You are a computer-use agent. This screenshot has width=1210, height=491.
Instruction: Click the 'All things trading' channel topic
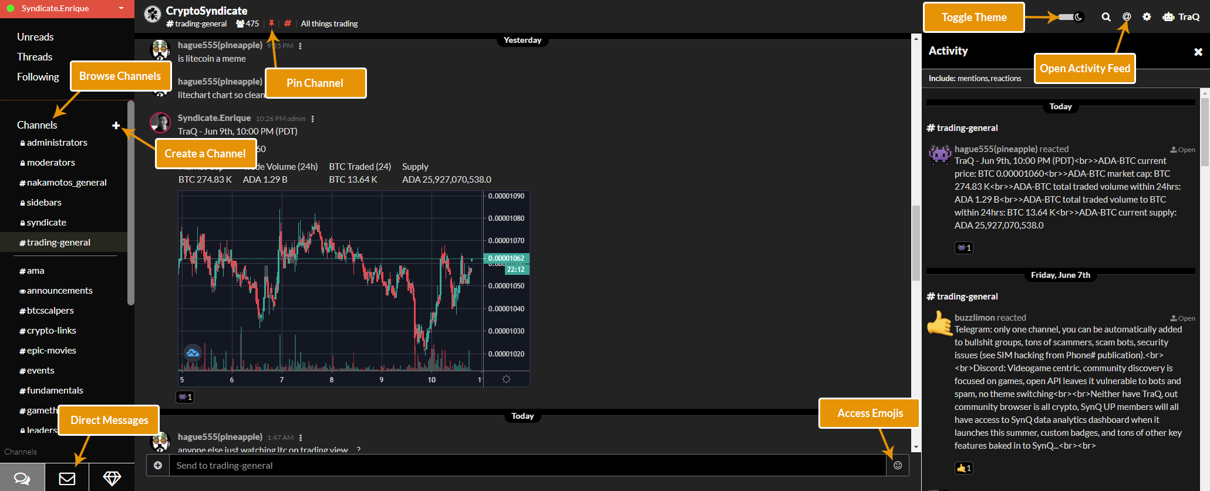point(329,23)
